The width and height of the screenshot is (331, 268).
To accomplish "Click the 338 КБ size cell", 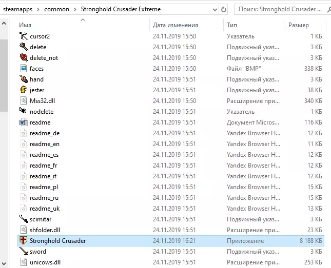I will click(313, 69).
